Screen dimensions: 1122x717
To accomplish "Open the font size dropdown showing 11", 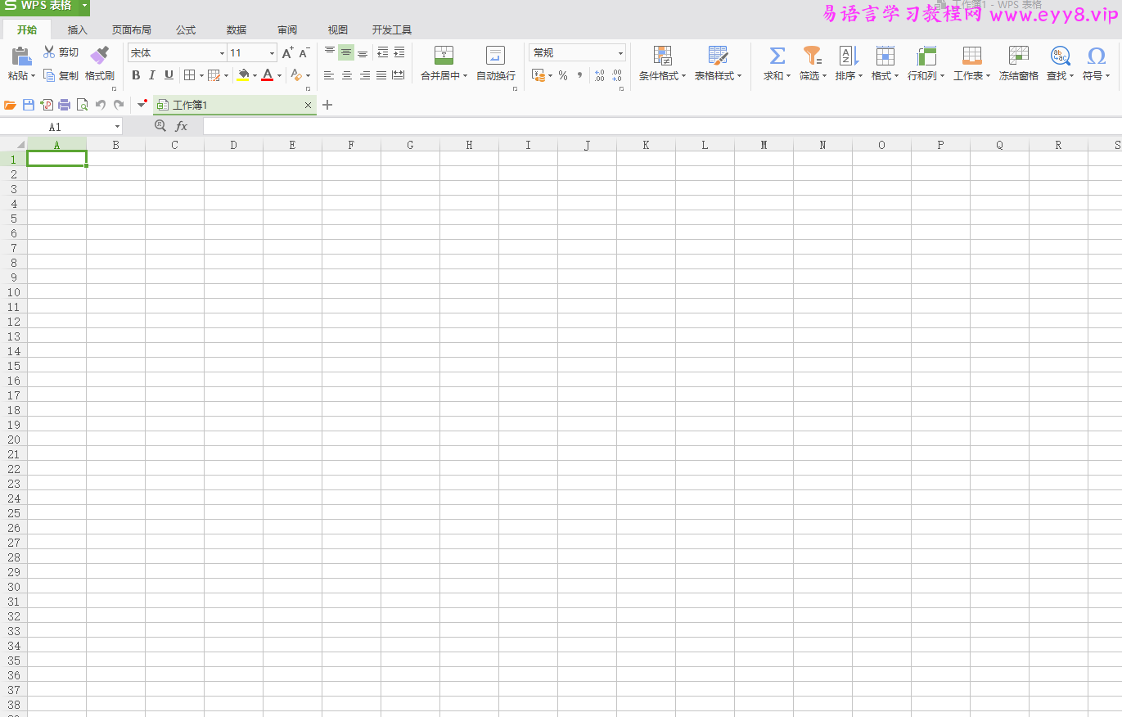I will pyautogui.click(x=273, y=53).
